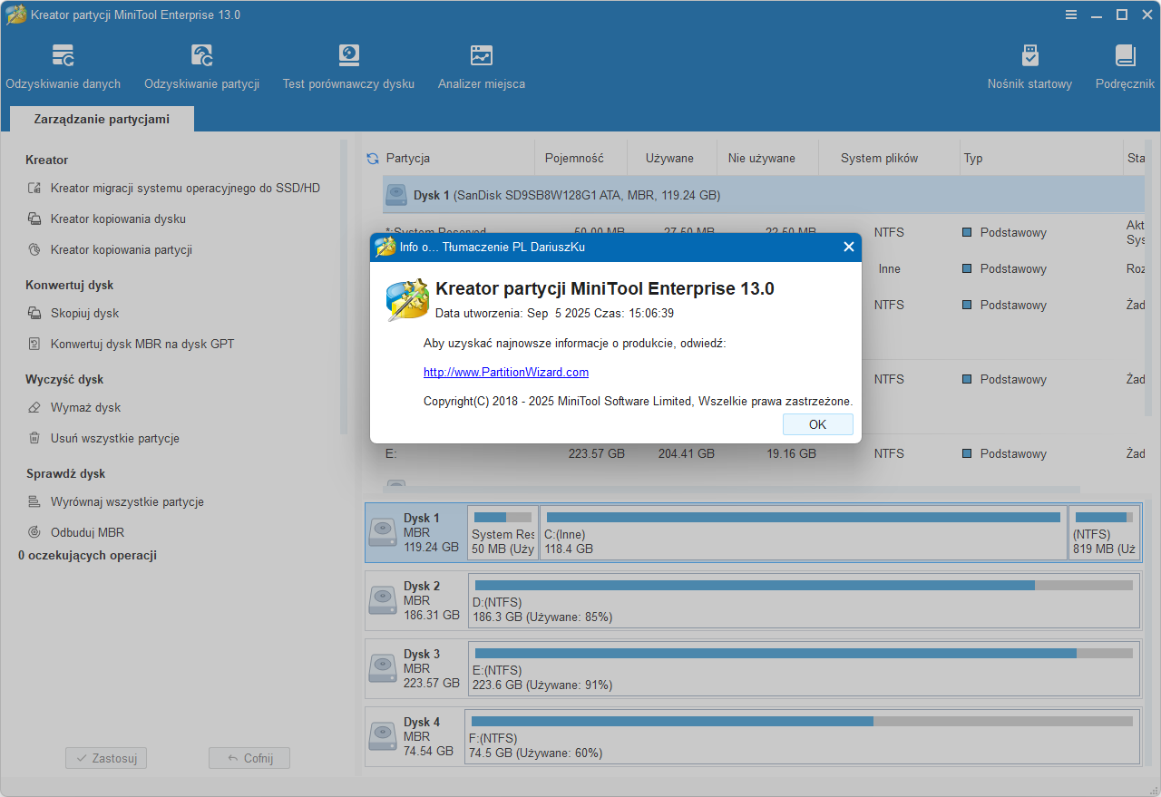This screenshot has width=1161, height=797.
Task: Click the Cofnij button
Action: 249,758
